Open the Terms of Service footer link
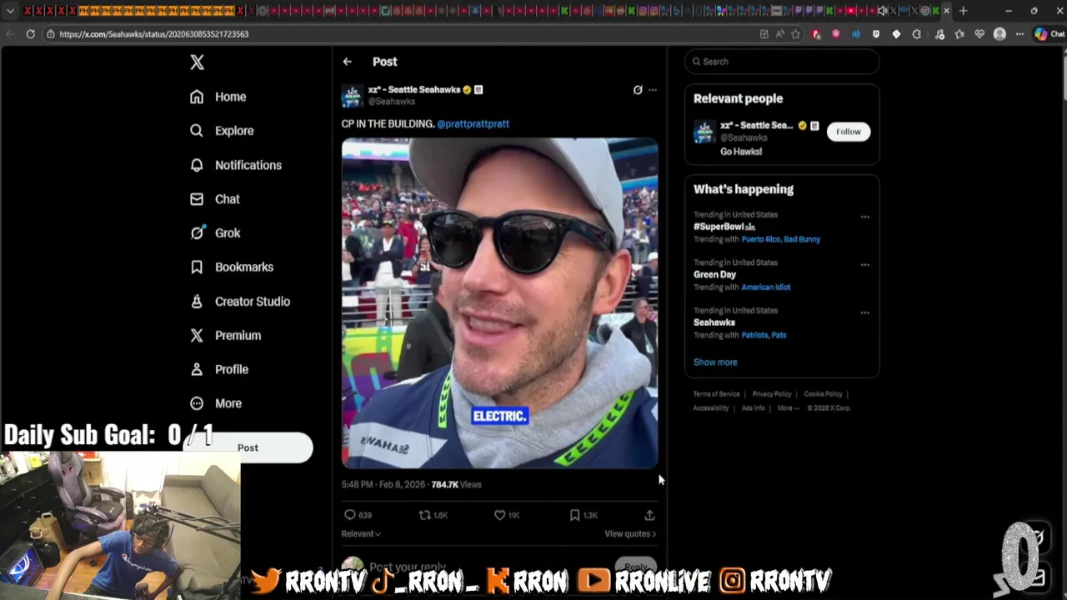 (717, 394)
